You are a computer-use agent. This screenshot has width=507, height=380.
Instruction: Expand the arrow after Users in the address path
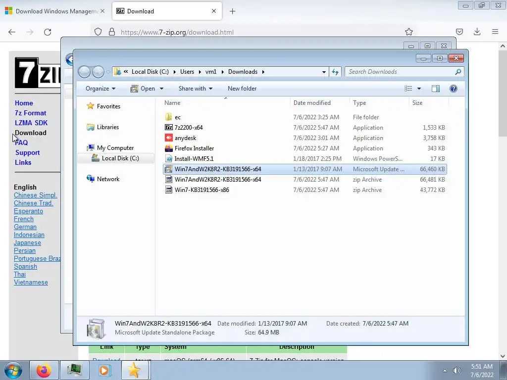click(200, 72)
